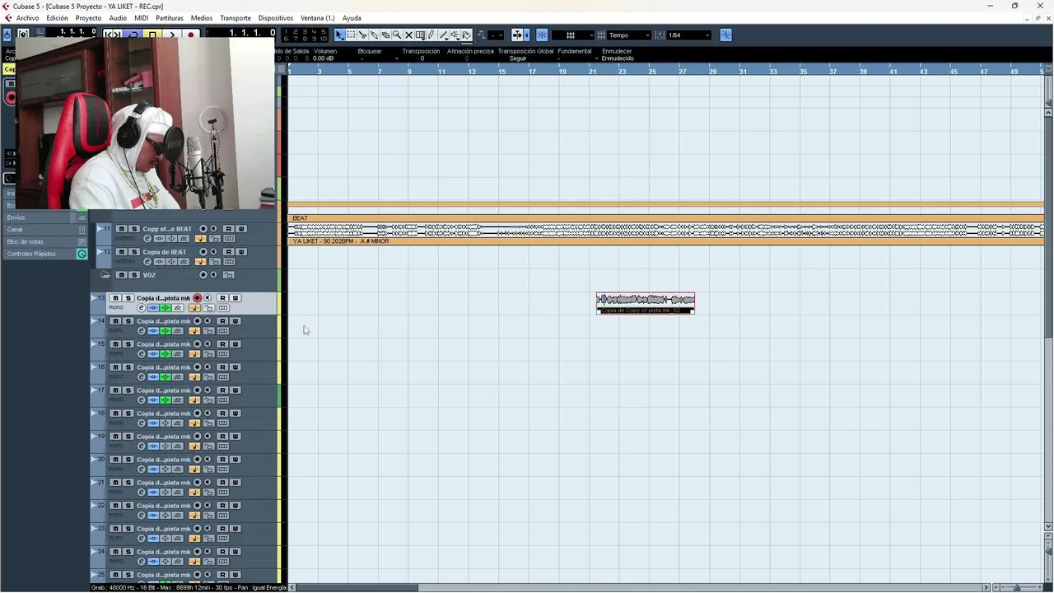Image resolution: width=1054 pixels, height=593 pixels.
Task: Select the Zoom magnifier tool
Action: coord(397,35)
